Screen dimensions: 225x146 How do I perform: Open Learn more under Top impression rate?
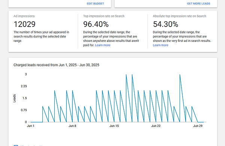(x=103, y=45)
